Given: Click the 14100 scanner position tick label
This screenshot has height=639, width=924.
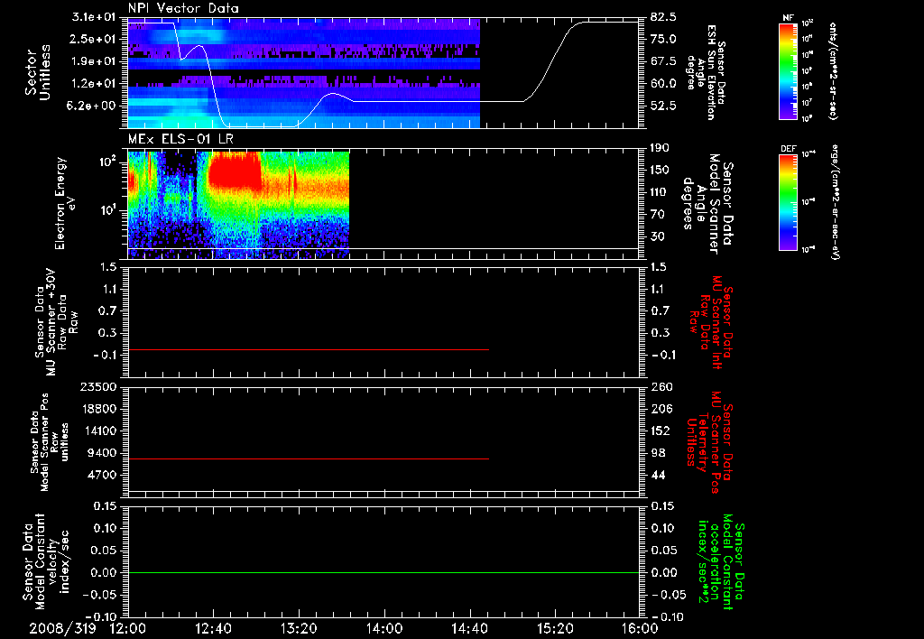Looking at the screenshot, I should [x=99, y=431].
